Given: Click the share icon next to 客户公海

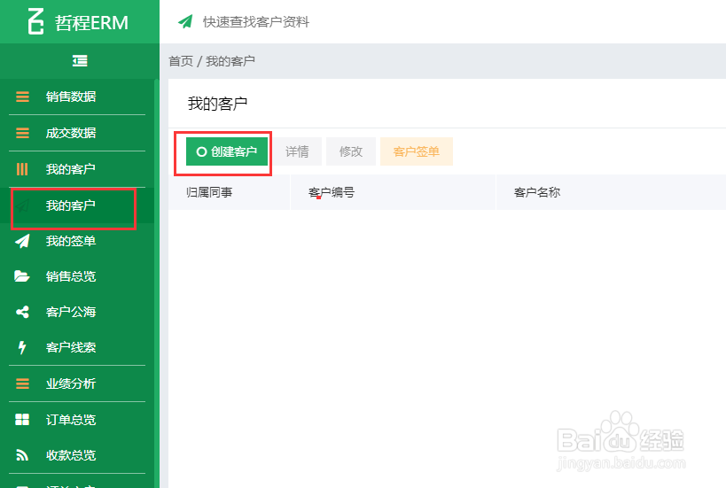Looking at the screenshot, I should pos(22,312).
